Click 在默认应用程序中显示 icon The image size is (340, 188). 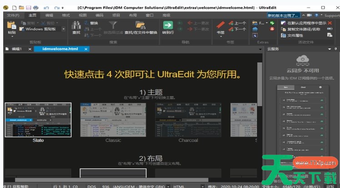pyautogui.click(x=283, y=23)
